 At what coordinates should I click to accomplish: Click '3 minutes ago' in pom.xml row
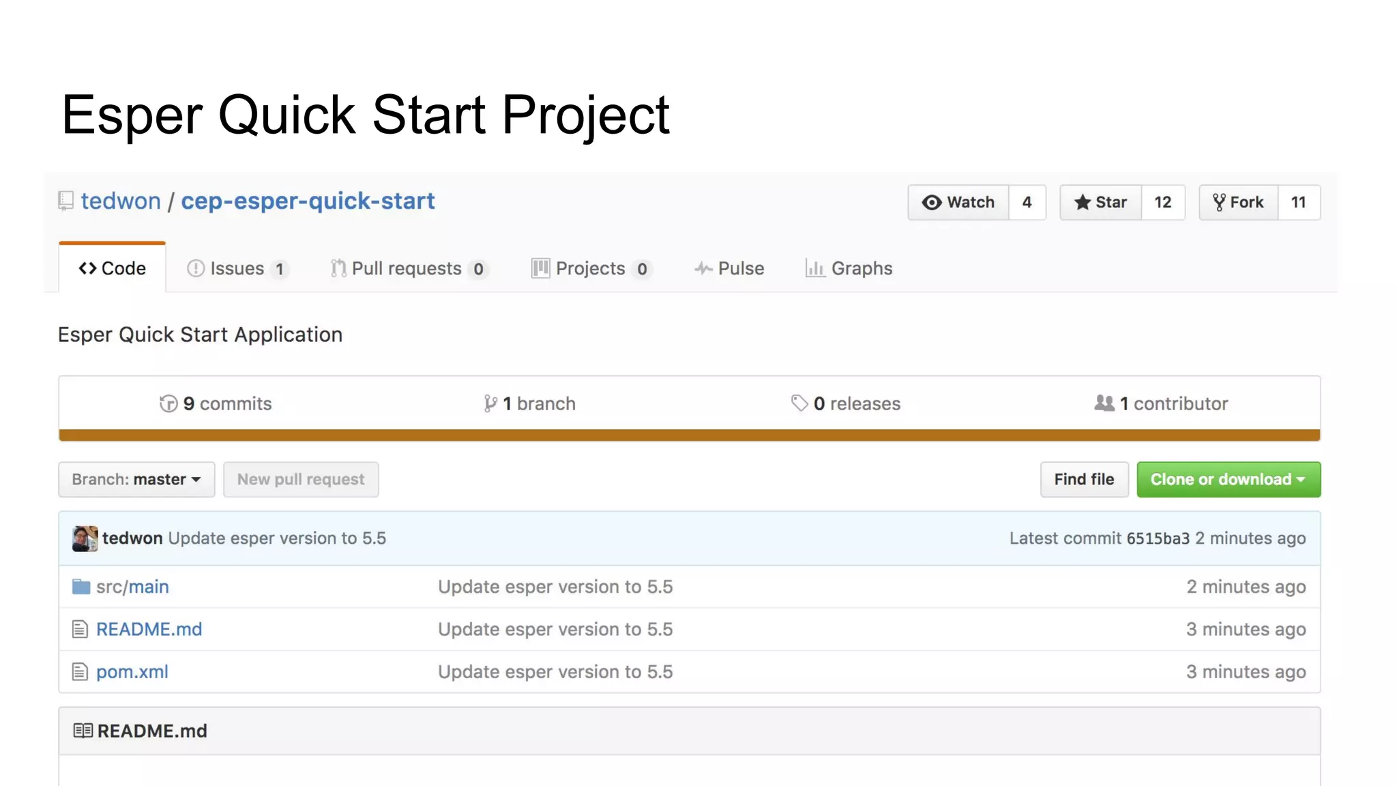tap(1246, 672)
